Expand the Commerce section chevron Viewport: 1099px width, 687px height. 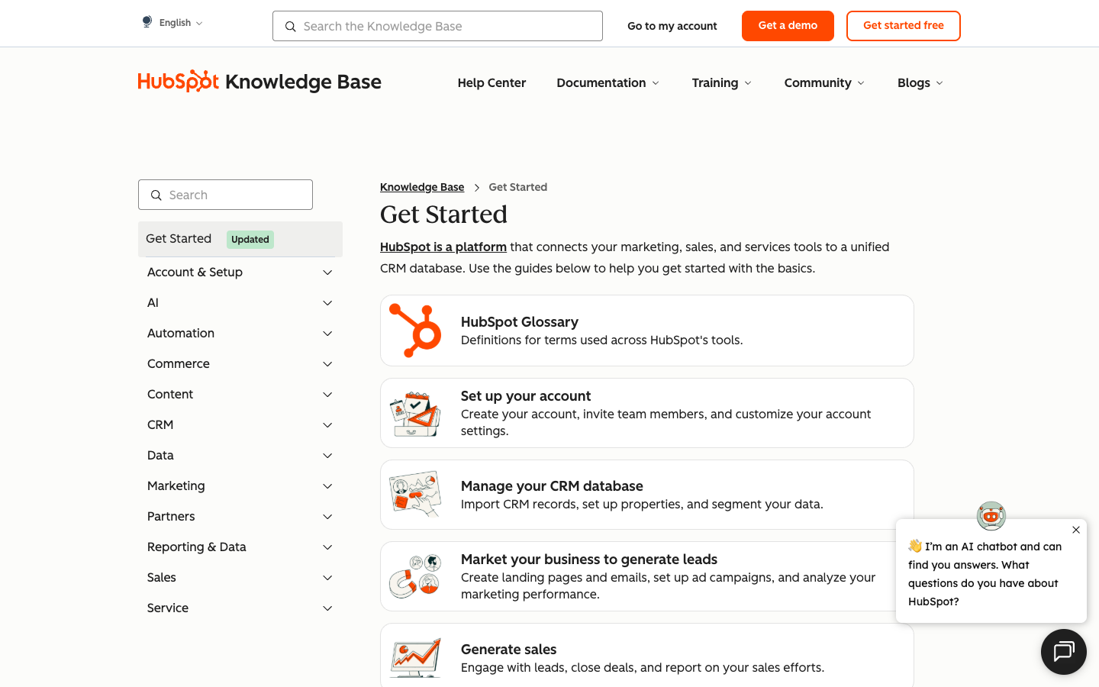[x=327, y=364]
